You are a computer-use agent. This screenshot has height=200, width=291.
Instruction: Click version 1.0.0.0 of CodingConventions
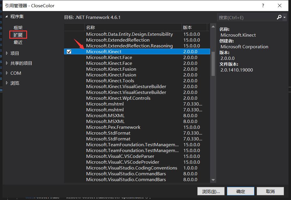pos(190,168)
